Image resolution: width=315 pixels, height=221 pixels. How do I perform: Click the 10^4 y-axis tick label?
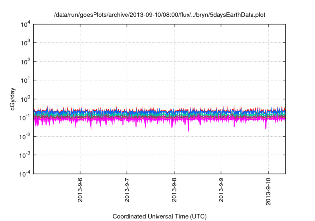26,25
